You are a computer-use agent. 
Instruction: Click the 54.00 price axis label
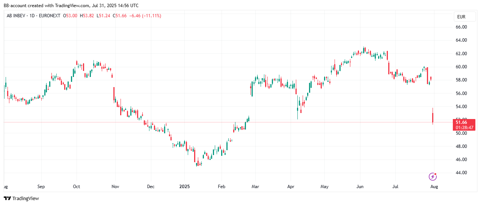461,107
